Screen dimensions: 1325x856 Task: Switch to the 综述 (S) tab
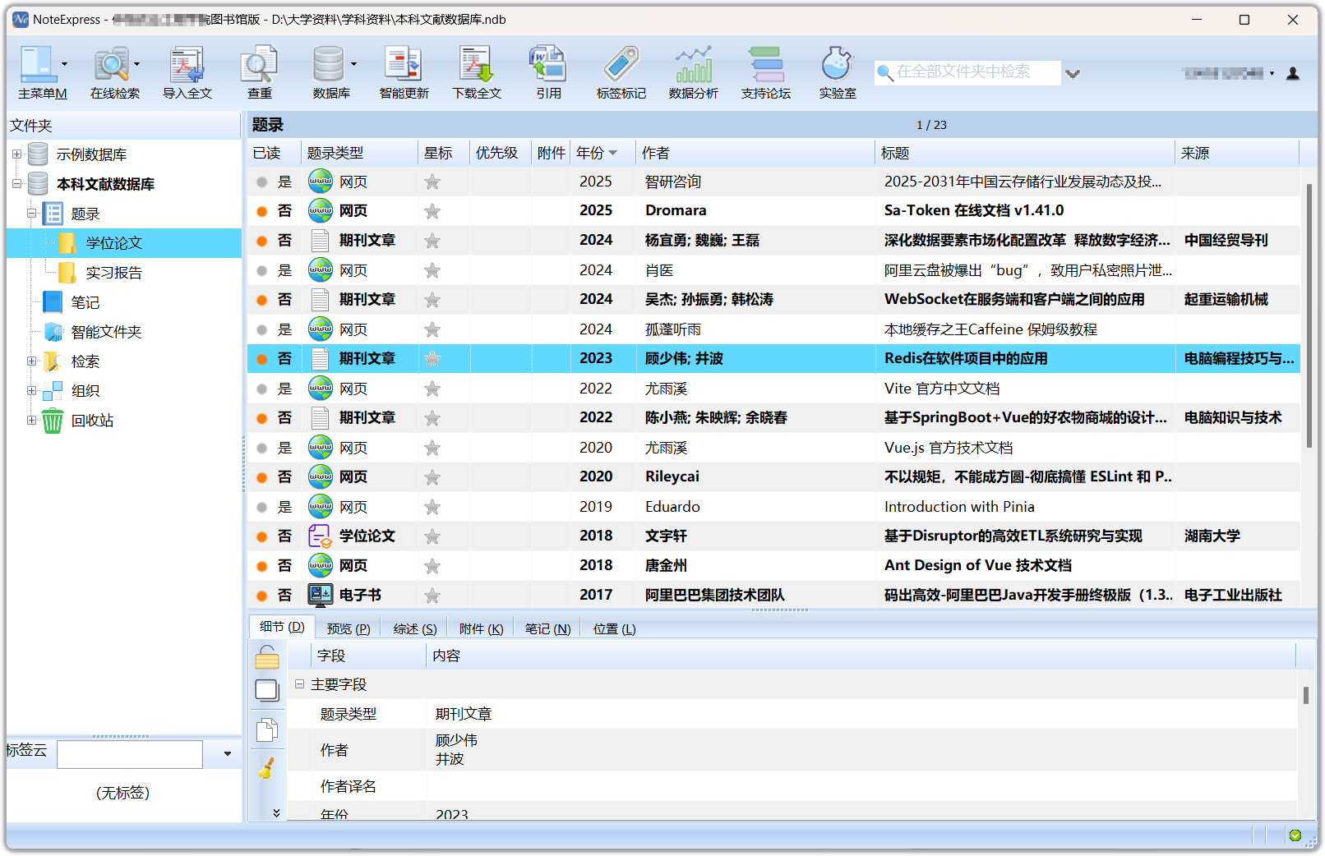tap(415, 628)
